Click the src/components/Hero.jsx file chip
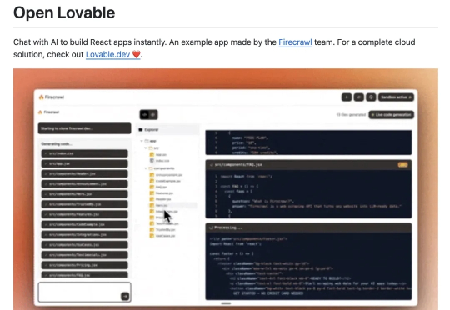 pyautogui.click(x=85, y=194)
